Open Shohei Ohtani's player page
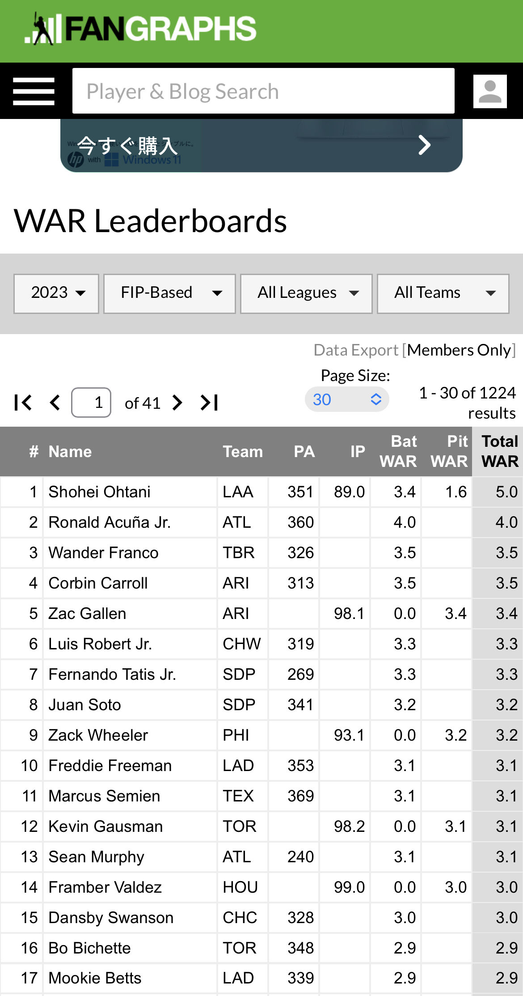Screen dimensions: 523x996 pos(99,492)
